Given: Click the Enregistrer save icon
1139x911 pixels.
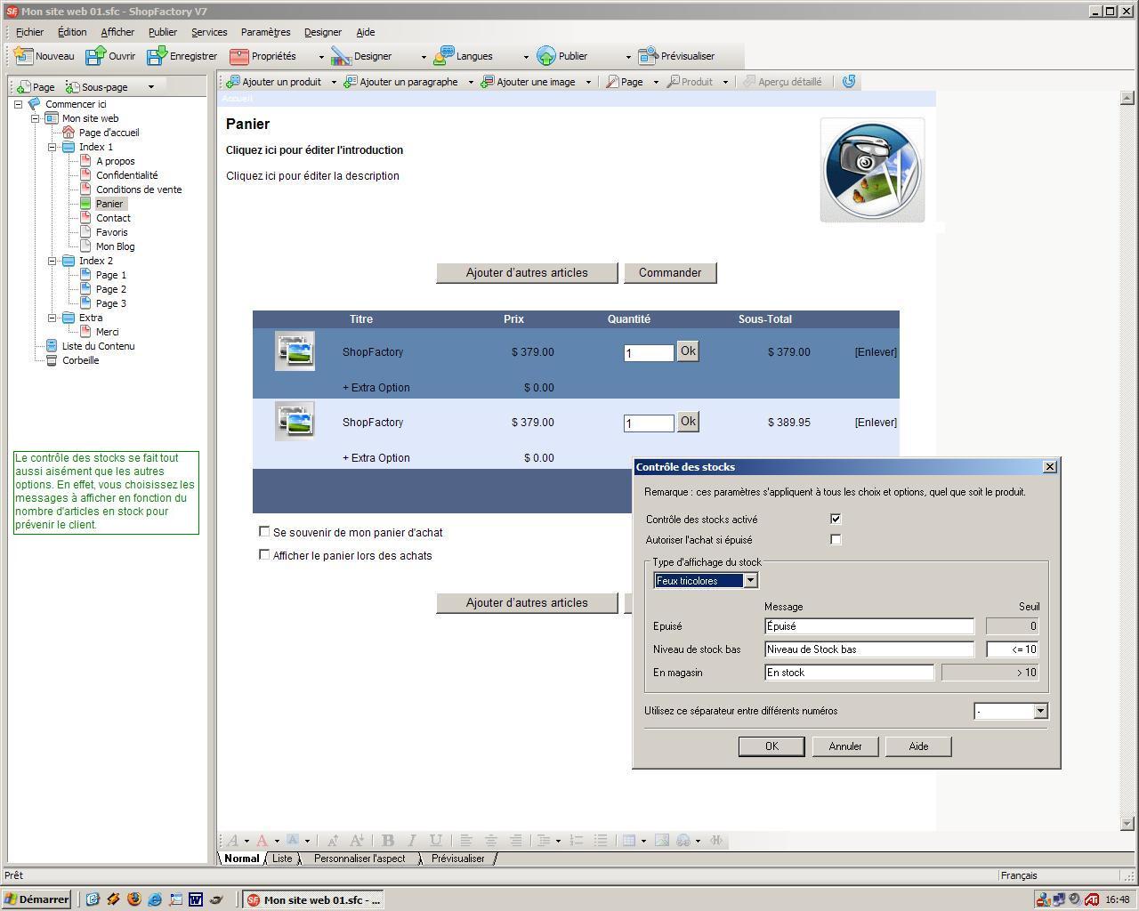Looking at the screenshot, I should click(x=157, y=56).
